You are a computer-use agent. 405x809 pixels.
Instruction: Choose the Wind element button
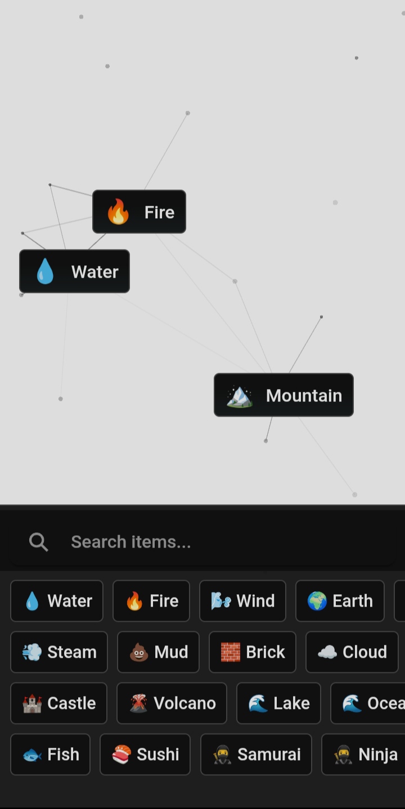[x=242, y=601]
